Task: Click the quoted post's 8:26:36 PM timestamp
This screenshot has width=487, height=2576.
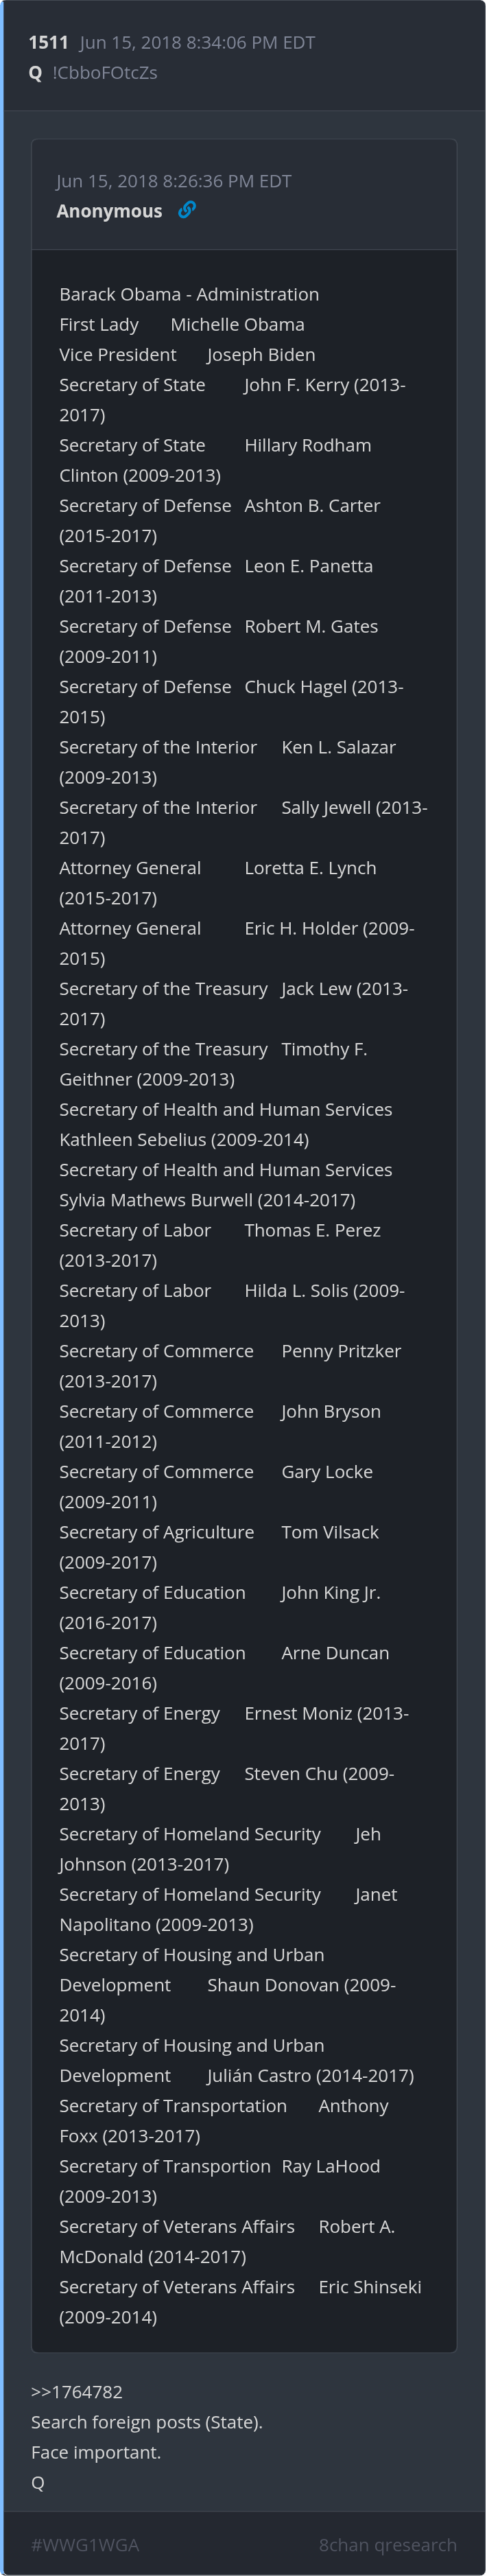Action: (173, 181)
